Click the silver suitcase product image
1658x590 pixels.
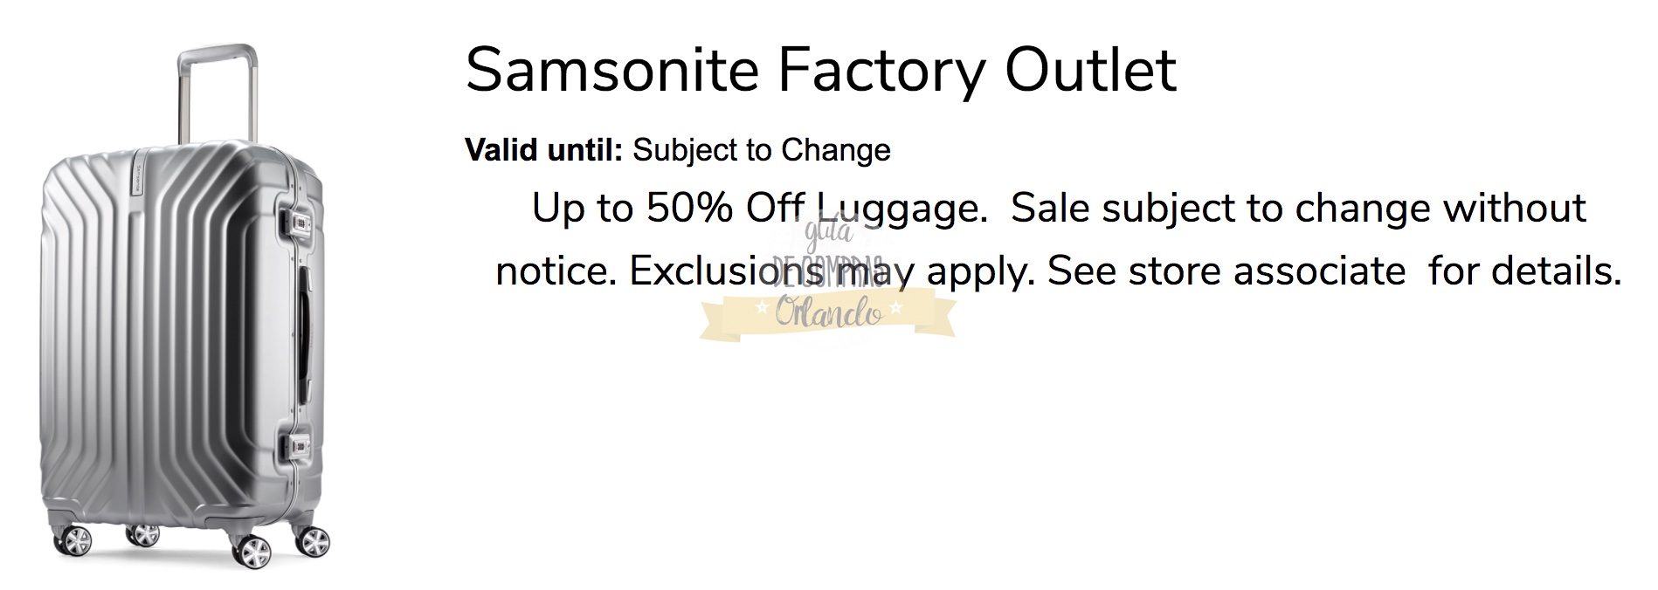[x=183, y=349]
